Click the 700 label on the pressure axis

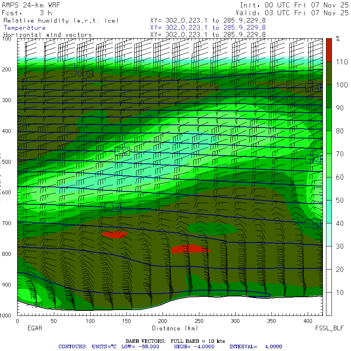click(7, 223)
